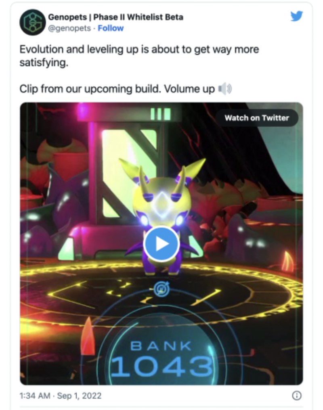Click the Clip from our upcoming build line

[117, 89]
